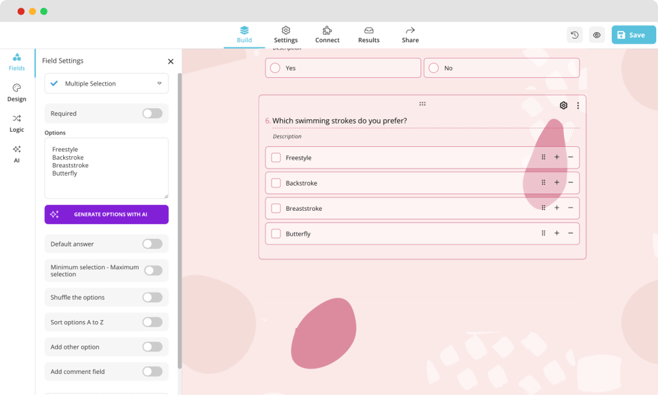Toggle the Required switch
Viewport: 658px width, 395px height.
(x=152, y=113)
